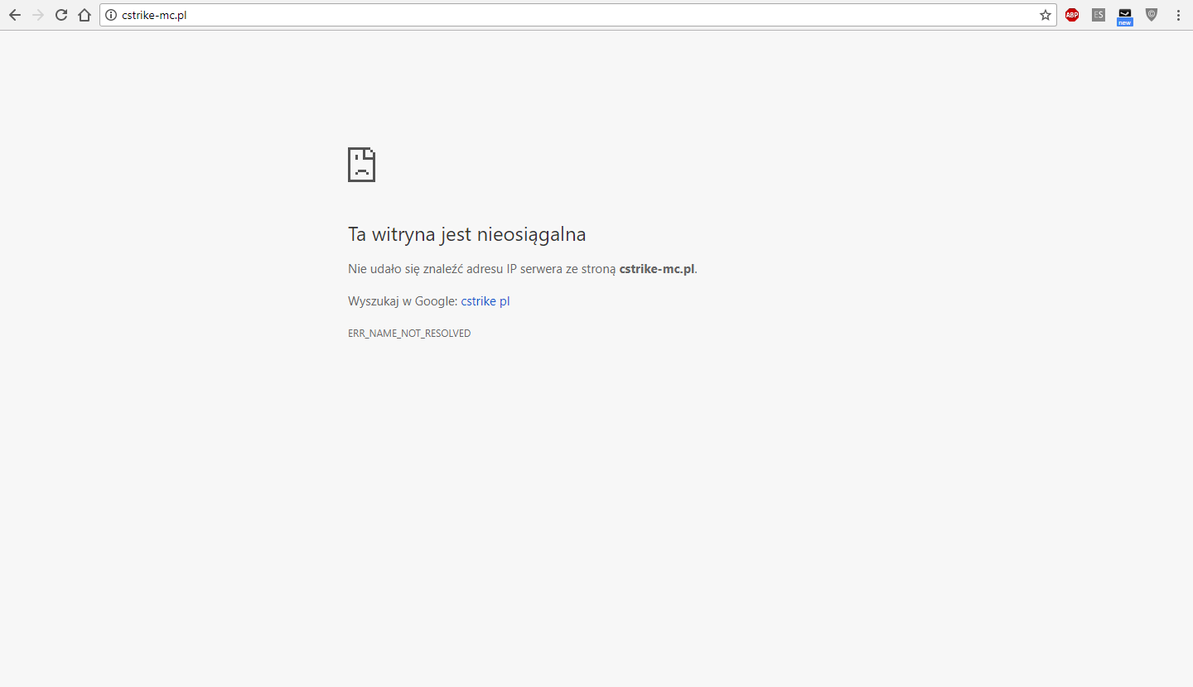Click the bold cstrike-mc.pl in the error message

[657, 269]
